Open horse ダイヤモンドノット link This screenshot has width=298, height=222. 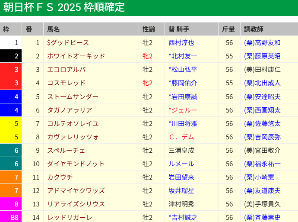(76, 164)
